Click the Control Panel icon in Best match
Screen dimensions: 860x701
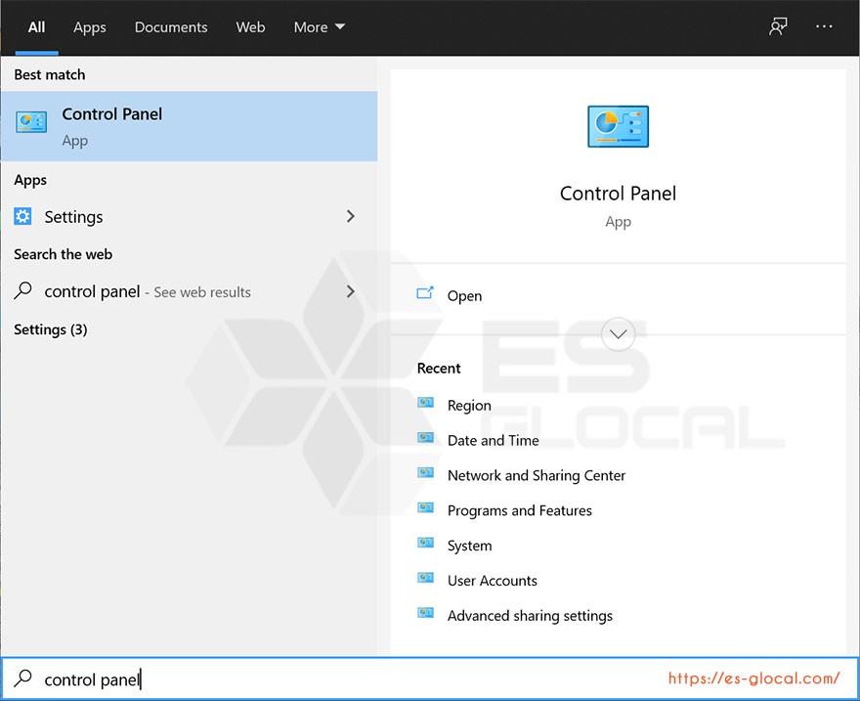(x=31, y=122)
